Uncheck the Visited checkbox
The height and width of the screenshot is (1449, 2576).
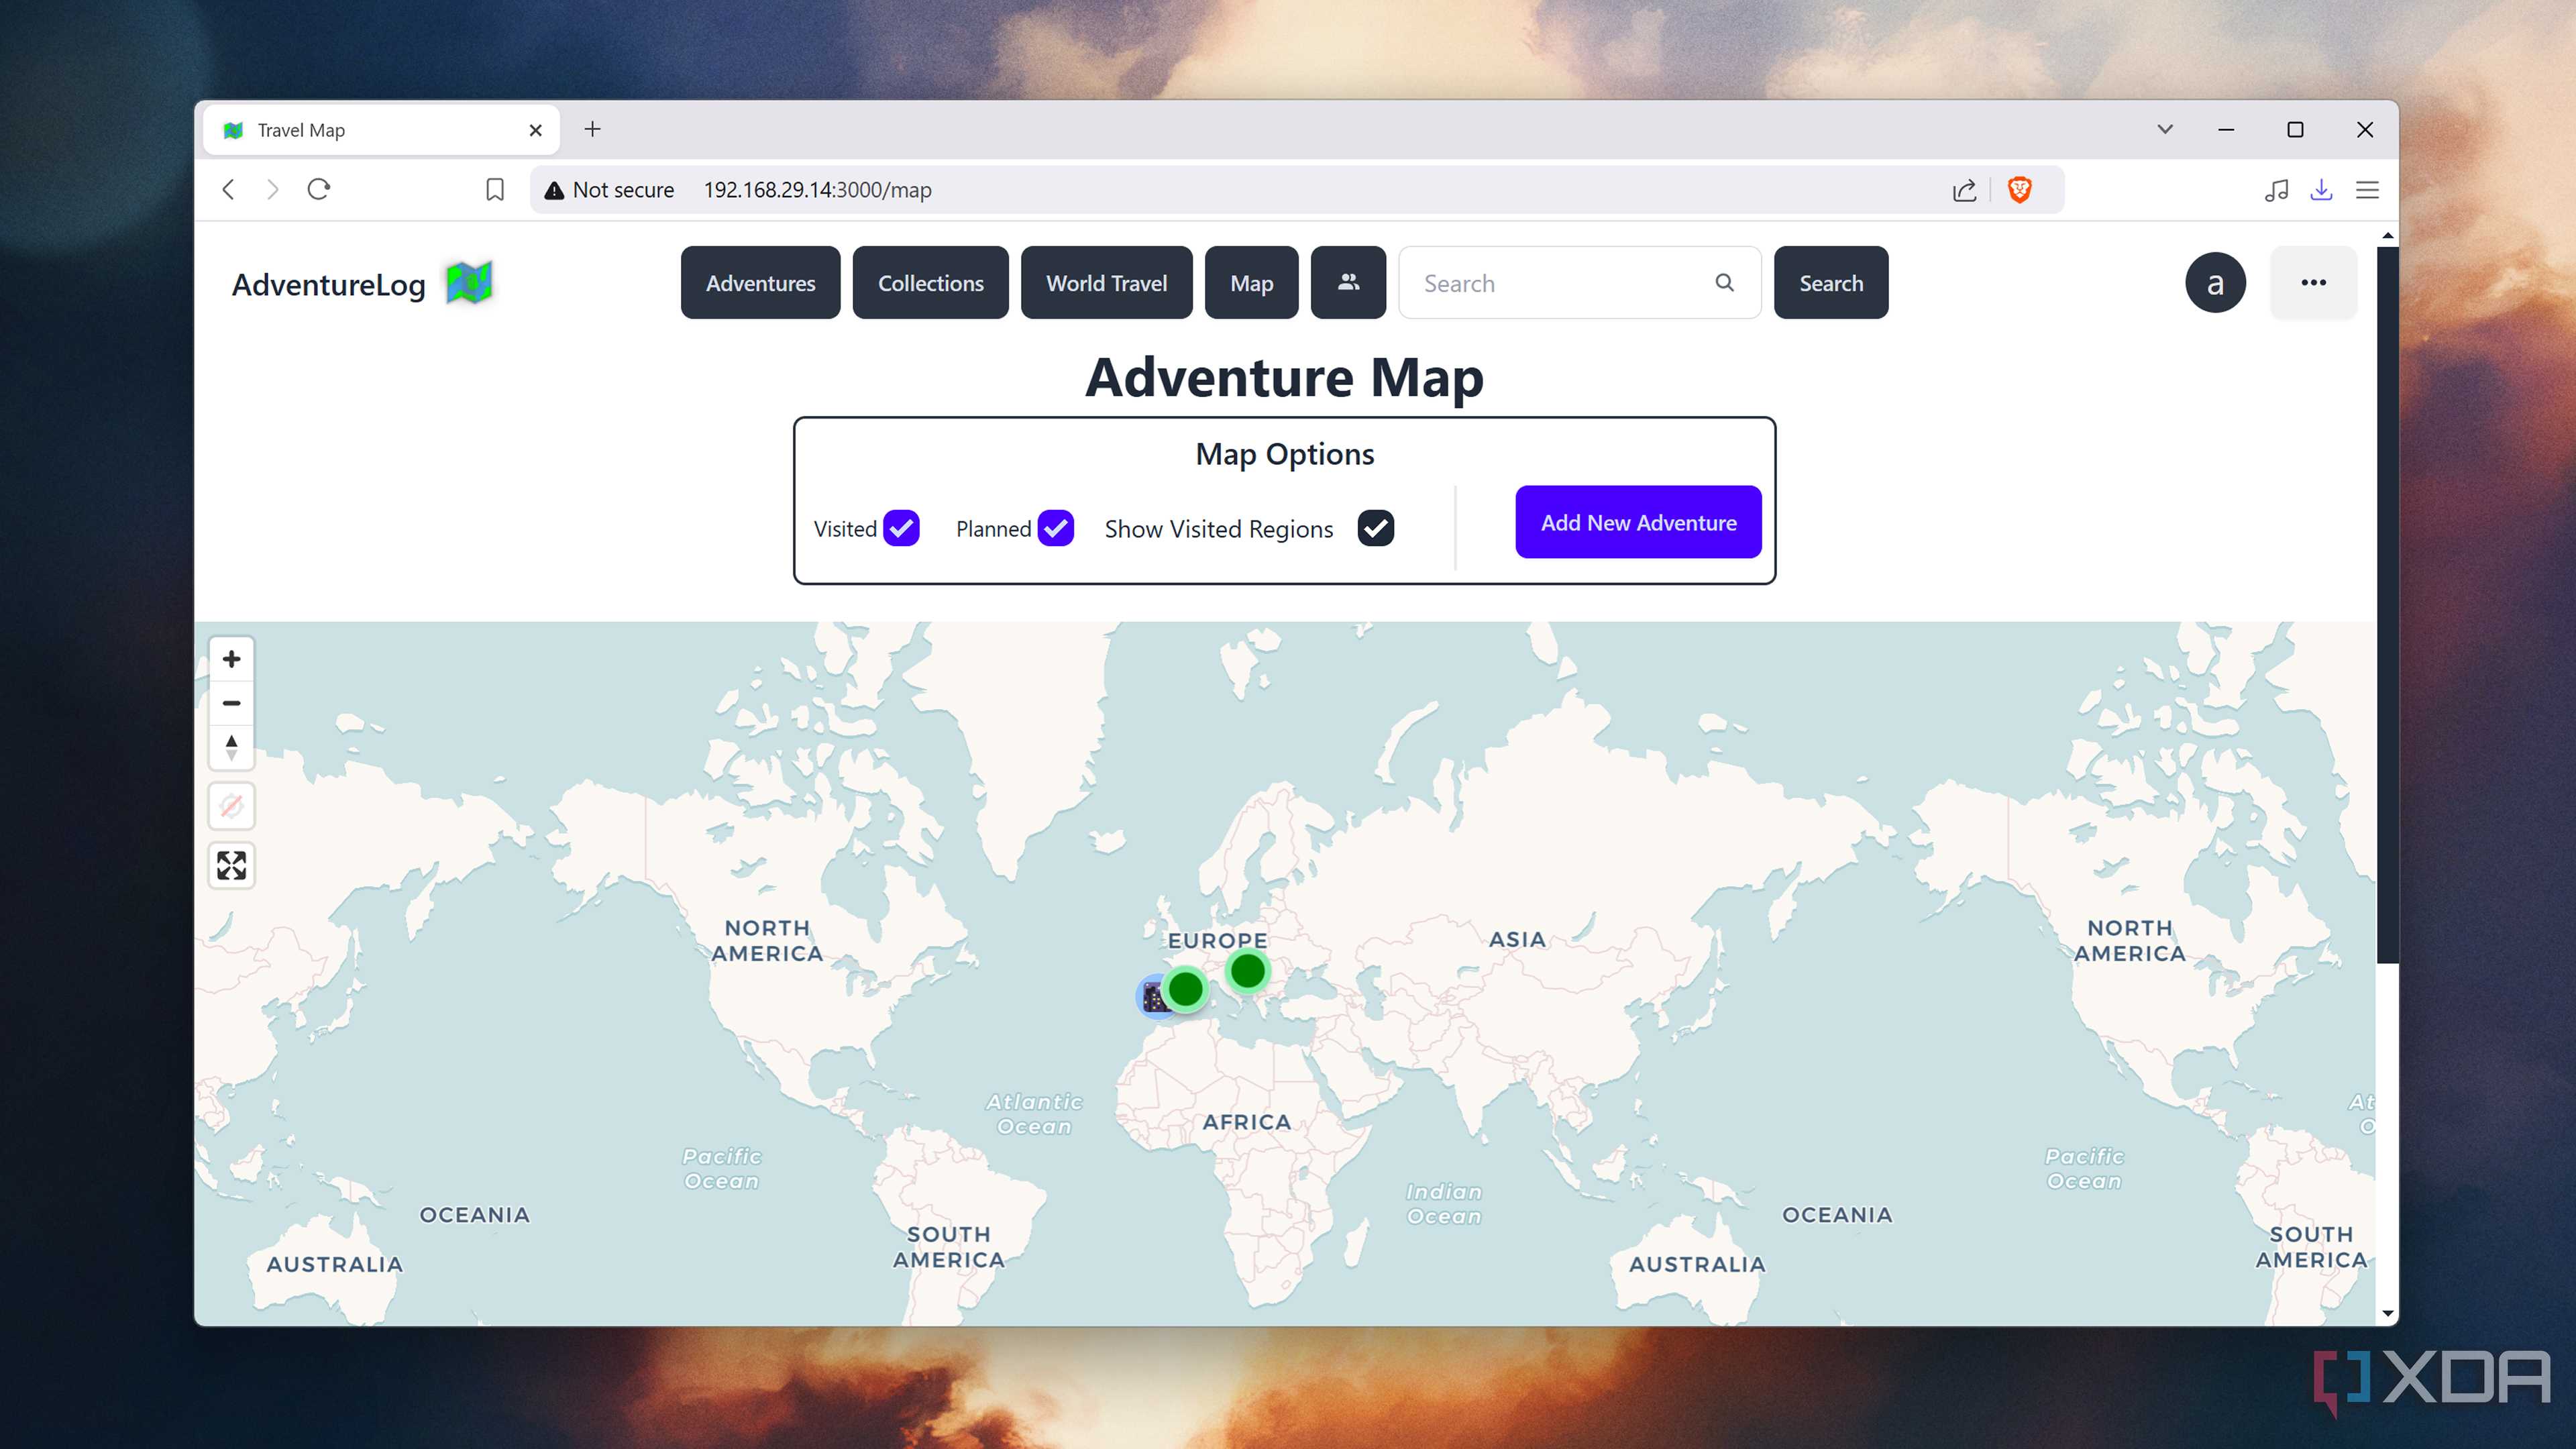pos(901,528)
